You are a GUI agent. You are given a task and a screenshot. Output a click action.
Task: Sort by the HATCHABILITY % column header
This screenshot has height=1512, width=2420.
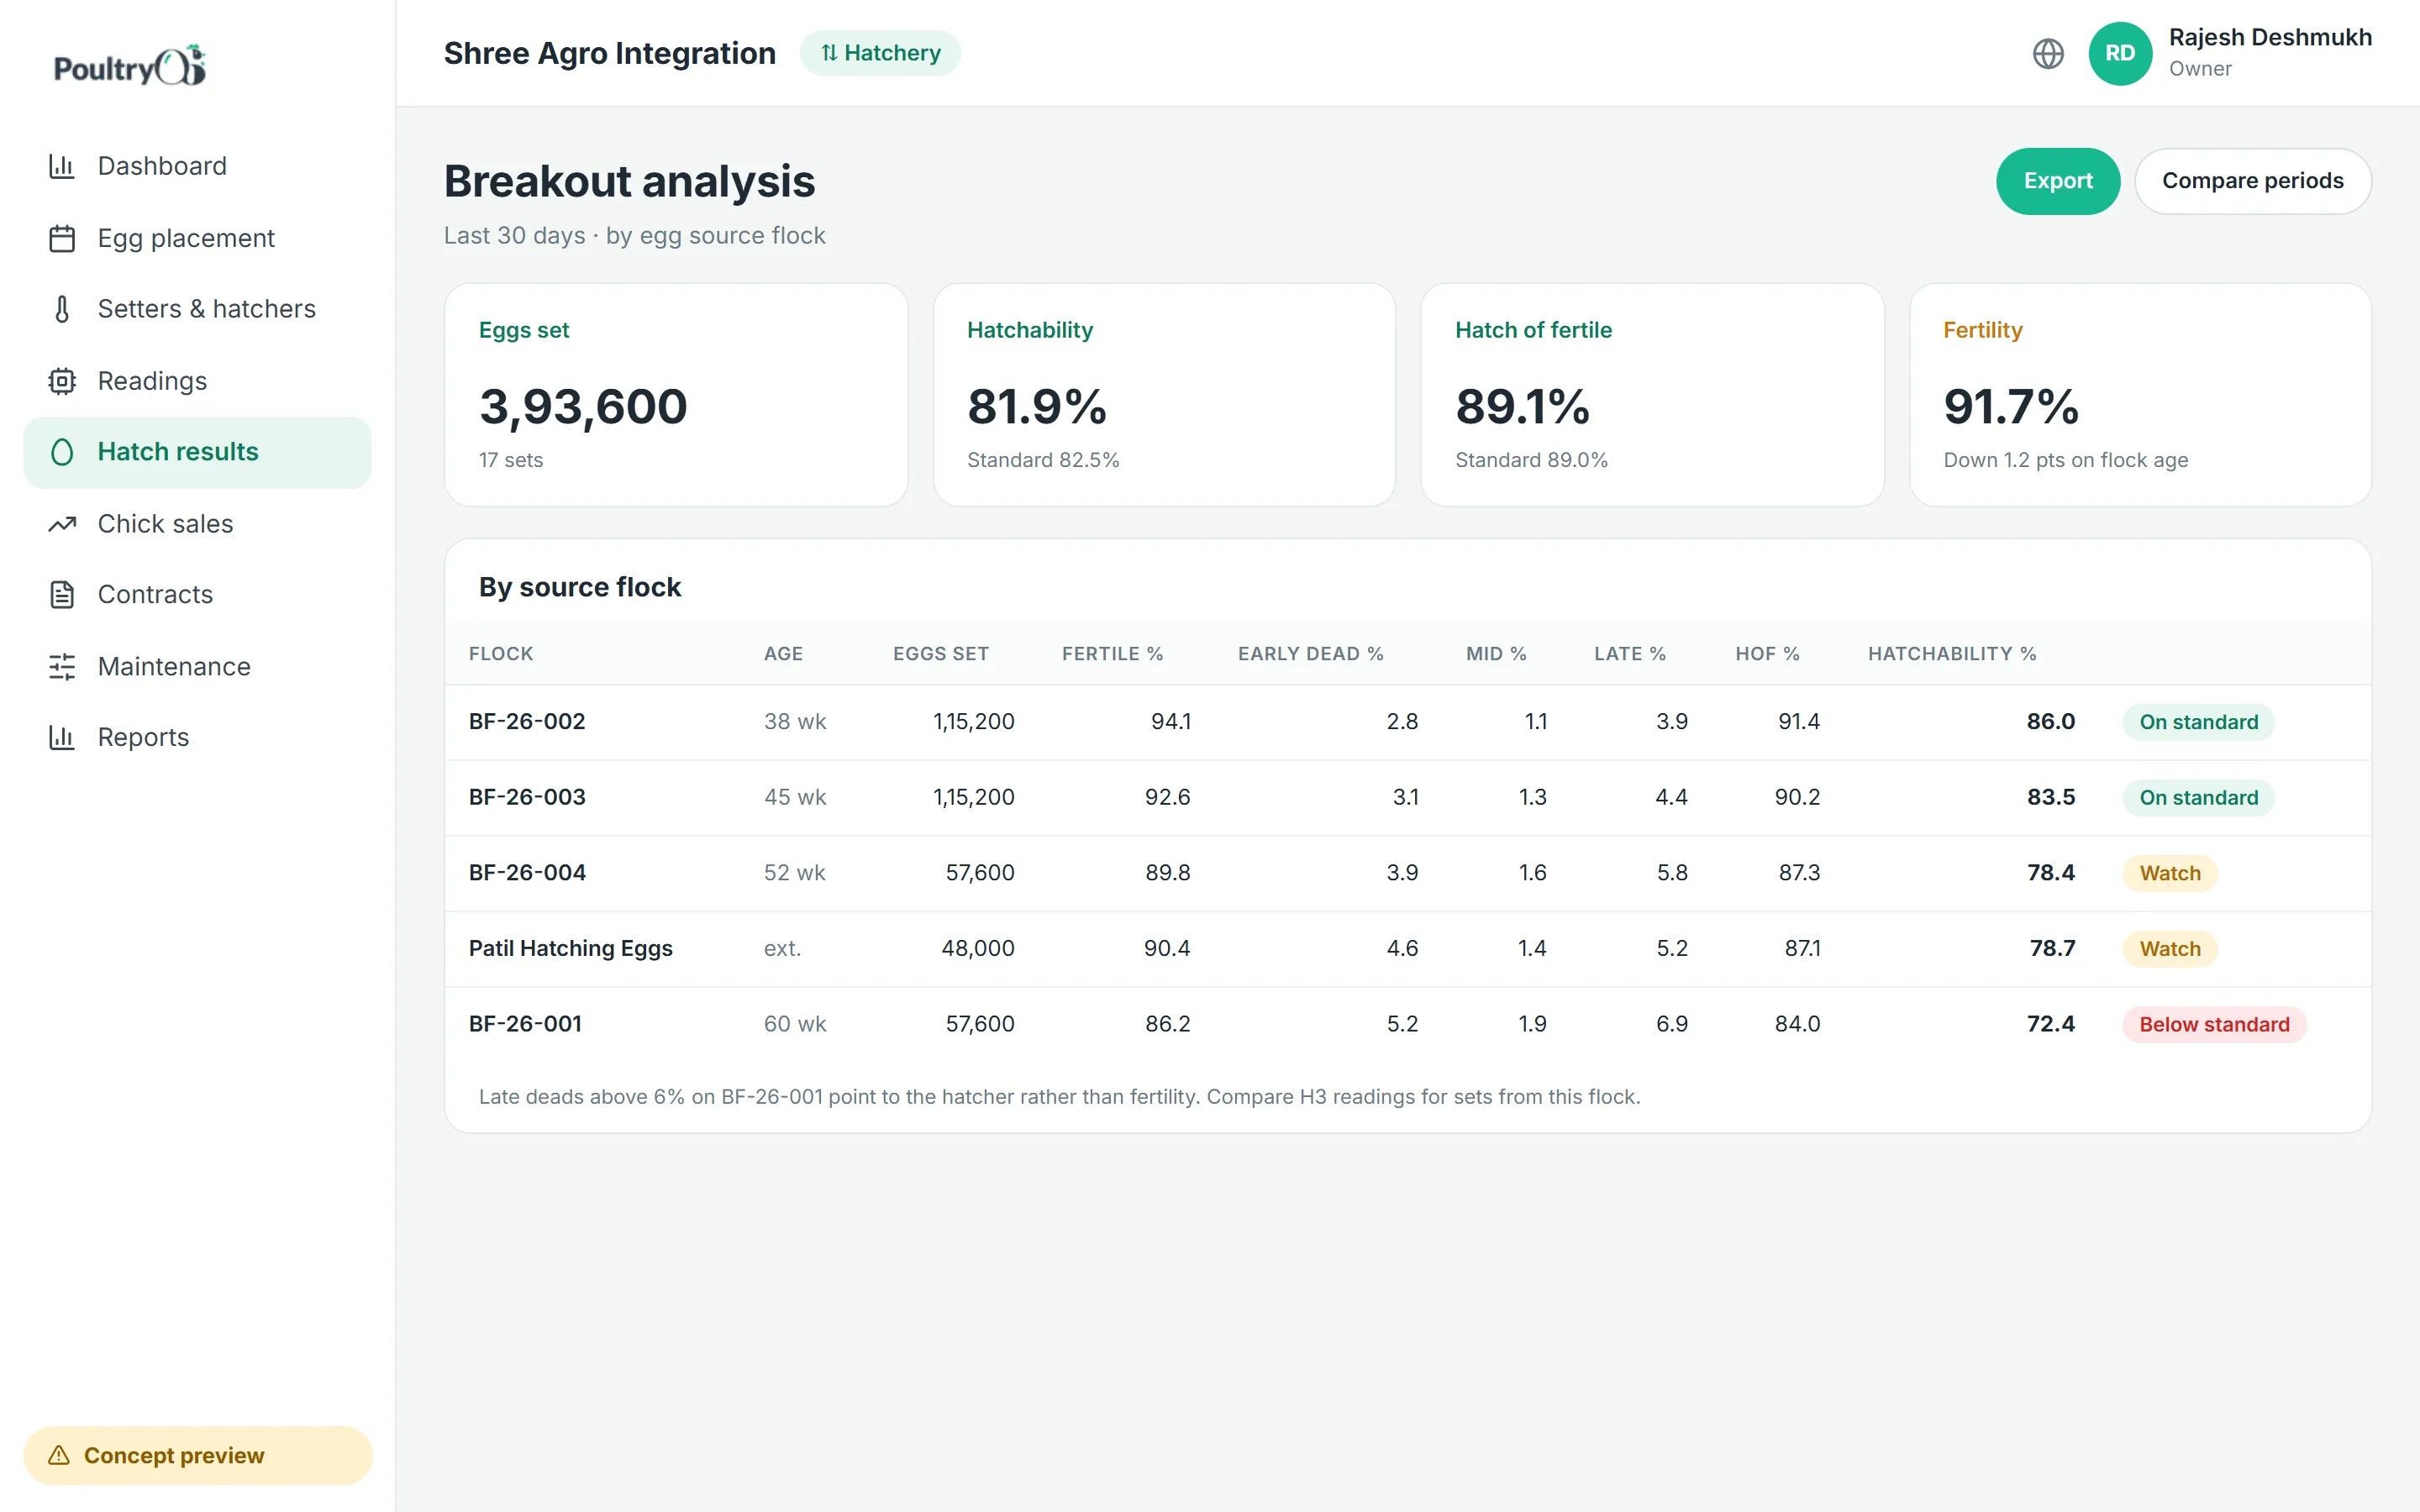point(1951,654)
